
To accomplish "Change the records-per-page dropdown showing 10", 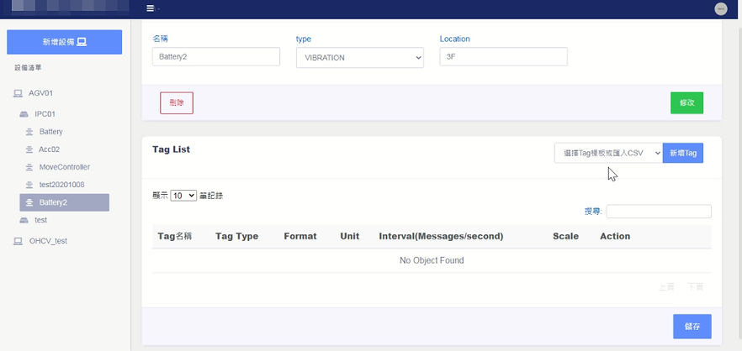I will click(183, 196).
